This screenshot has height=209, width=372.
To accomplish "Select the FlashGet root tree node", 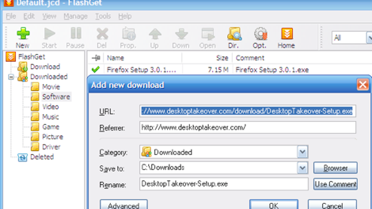I will tap(25, 57).
